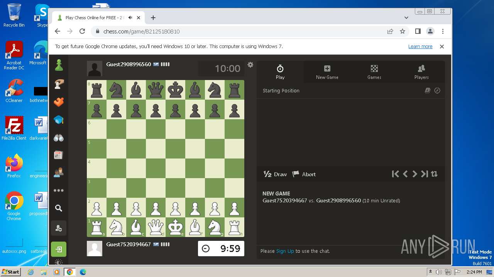Offer a Draw
Image resolution: width=494 pixels, height=277 pixels.
[x=275, y=174]
